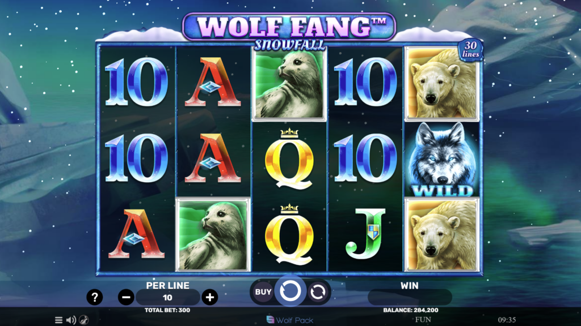This screenshot has height=326, width=581.
Task: Click the Wolf Pack logo link
Action: (290, 320)
